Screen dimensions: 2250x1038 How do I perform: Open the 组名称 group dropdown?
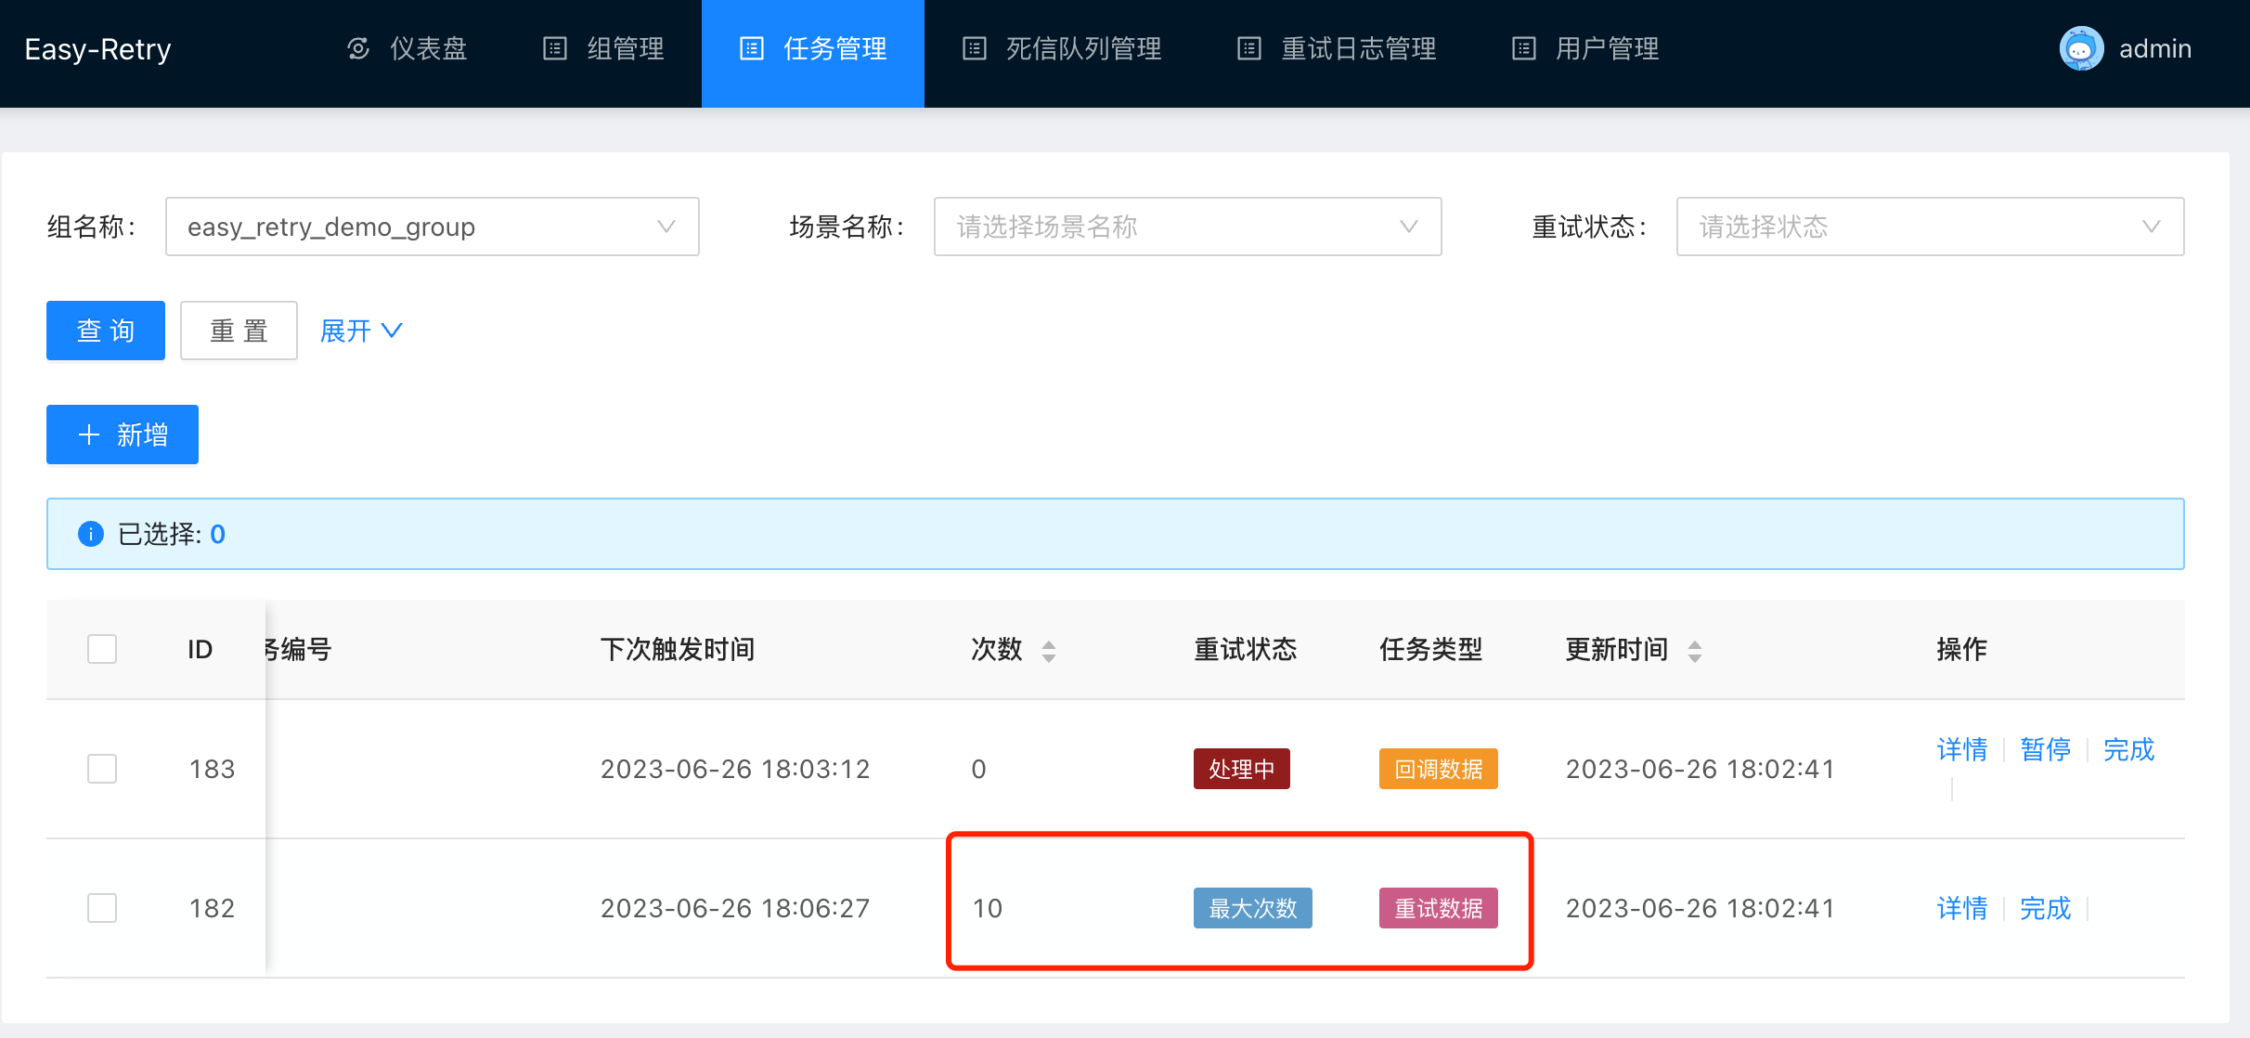pyautogui.click(x=432, y=227)
